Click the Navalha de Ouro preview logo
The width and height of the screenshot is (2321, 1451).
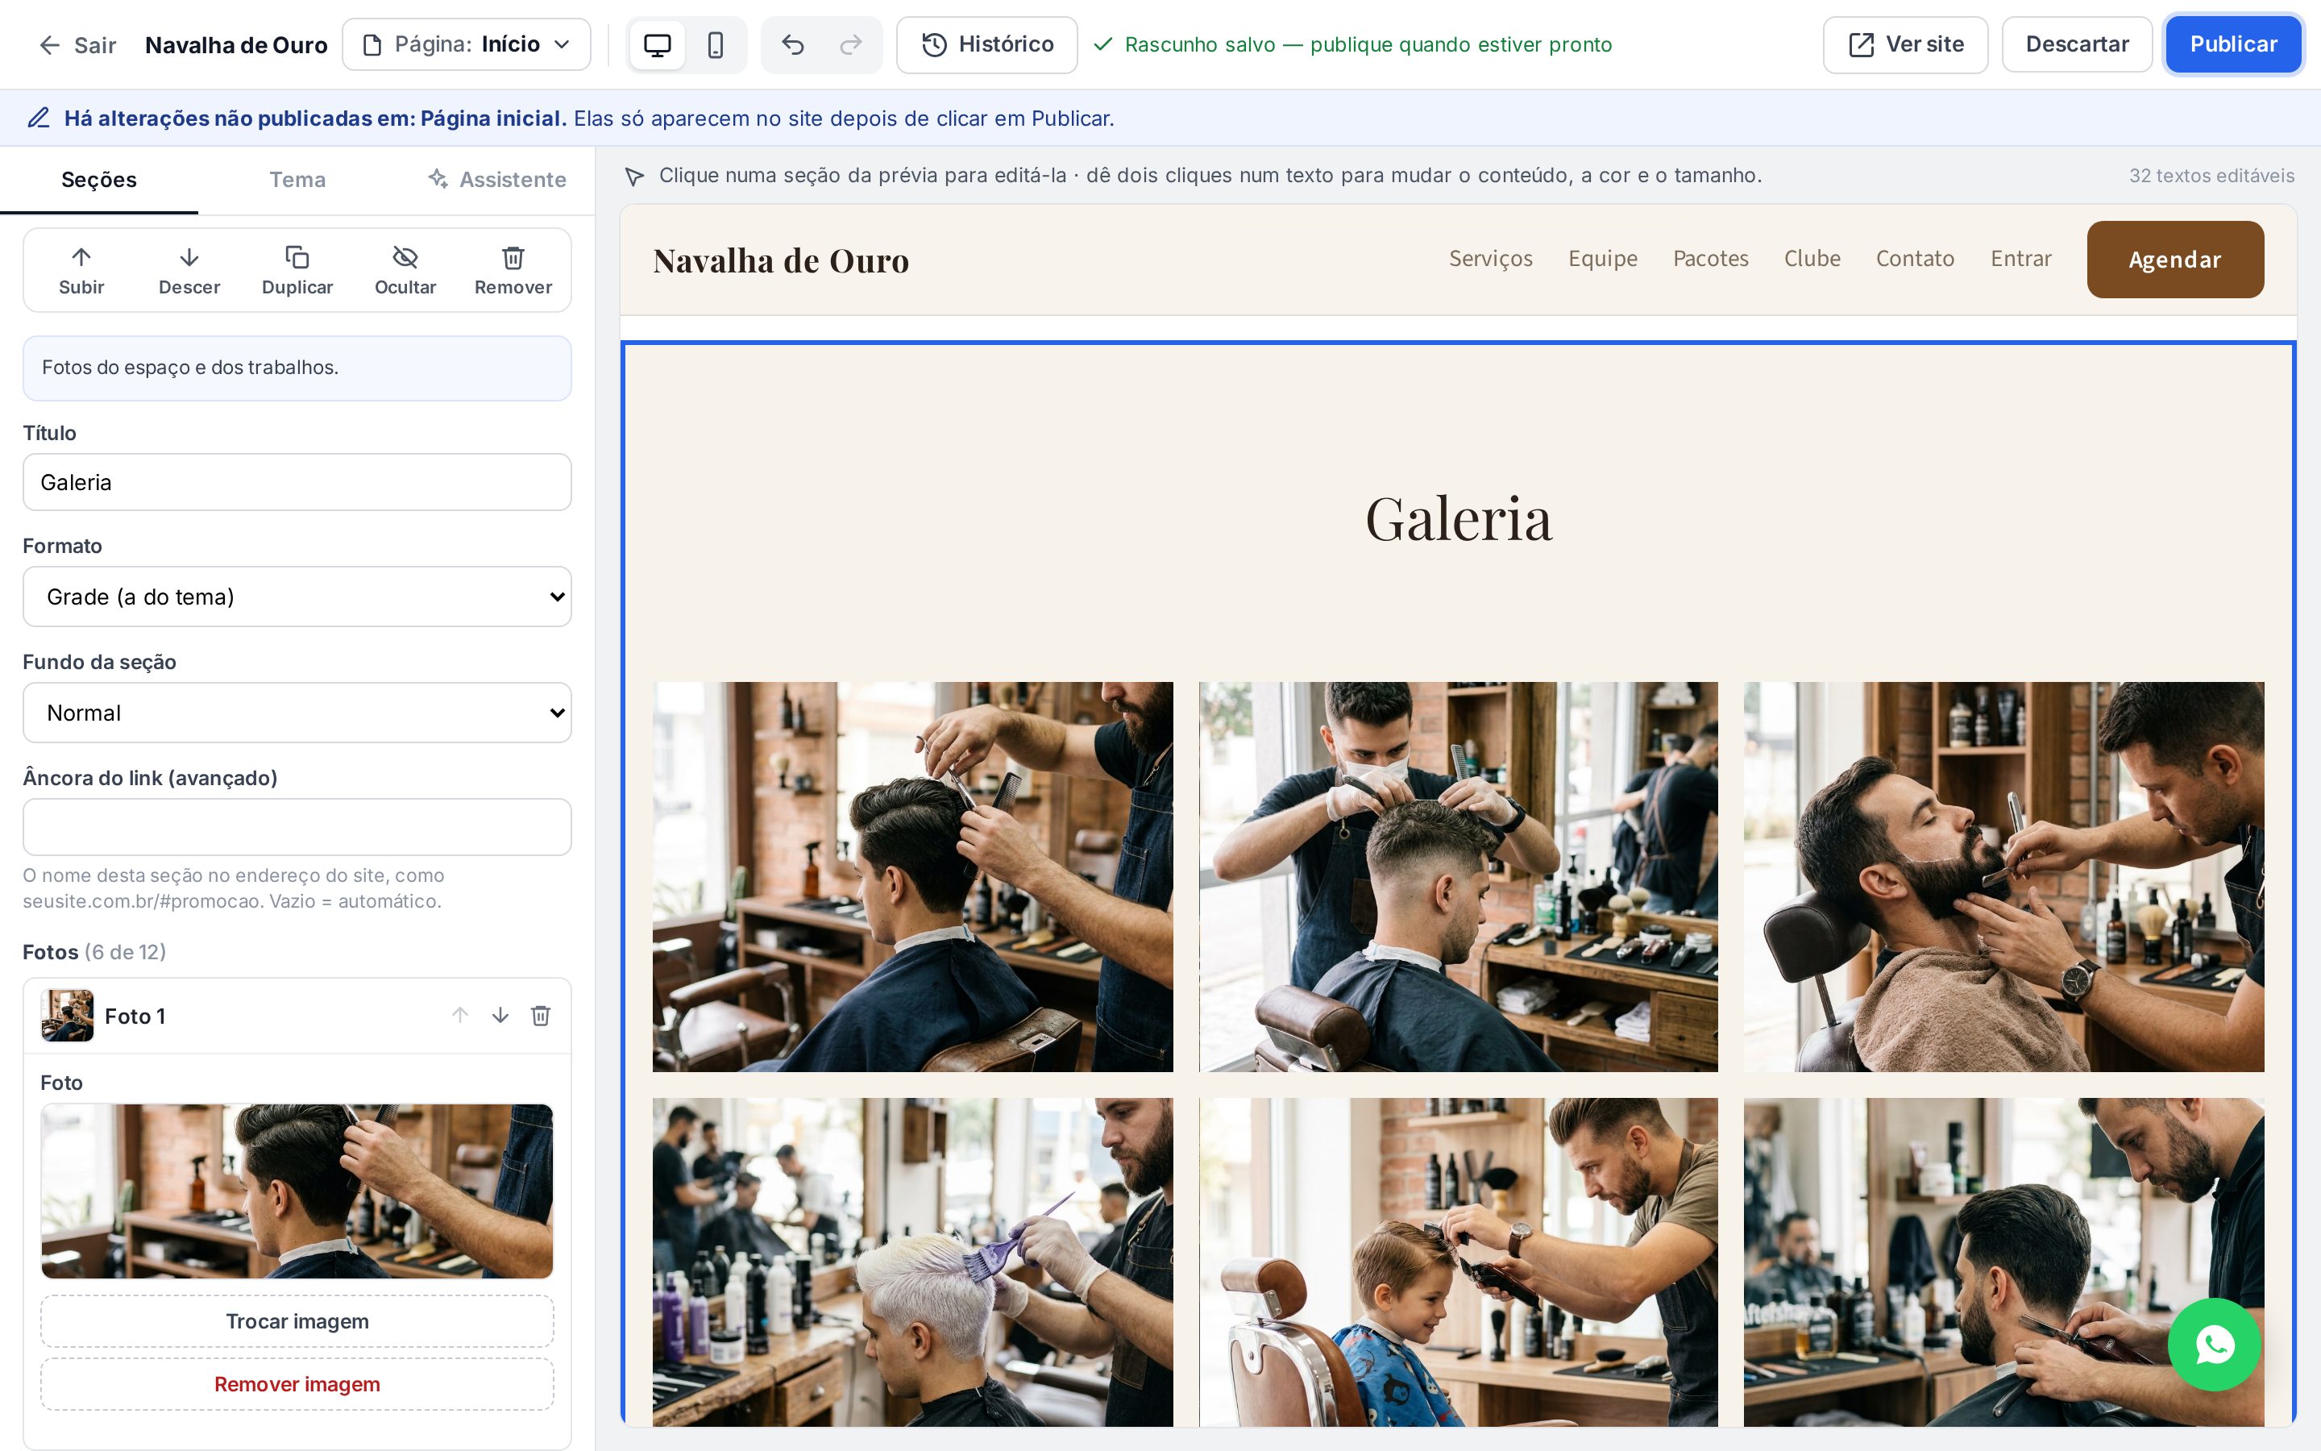(x=781, y=260)
